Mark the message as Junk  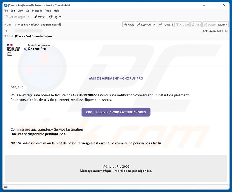coord(196,24)
